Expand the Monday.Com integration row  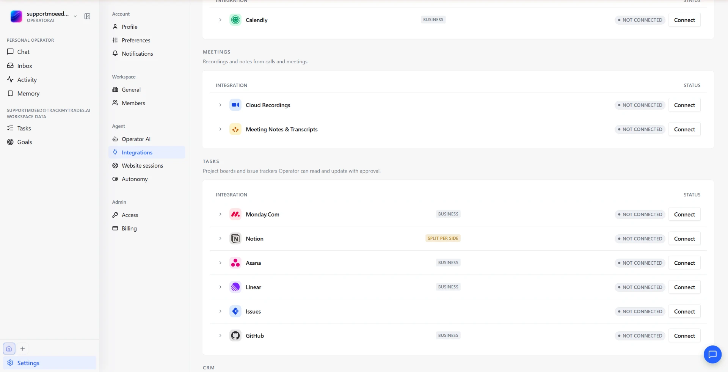220,214
